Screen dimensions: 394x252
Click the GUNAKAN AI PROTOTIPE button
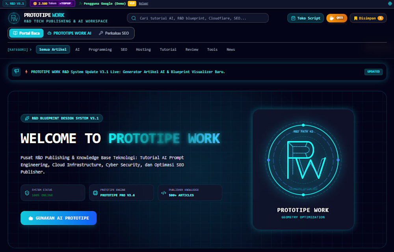pos(59,218)
